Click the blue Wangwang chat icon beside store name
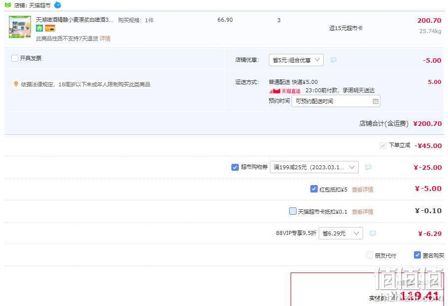Screen dimensions: 448x306 click(58, 5)
